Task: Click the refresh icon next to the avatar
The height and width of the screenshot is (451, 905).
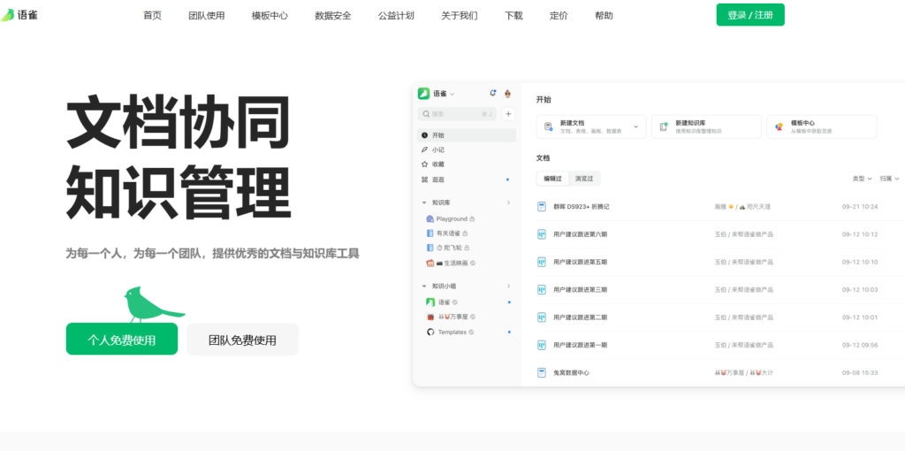Action: (x=492, y=94)
